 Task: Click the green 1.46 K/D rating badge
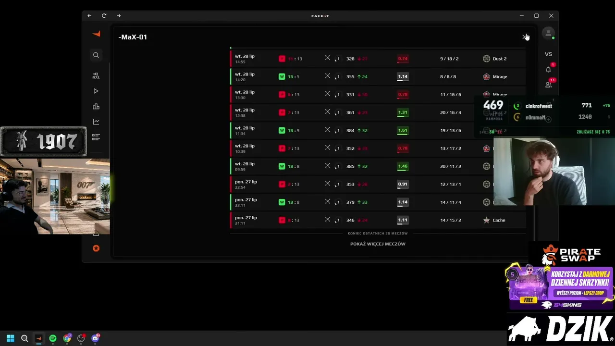[x=403, y=166]
